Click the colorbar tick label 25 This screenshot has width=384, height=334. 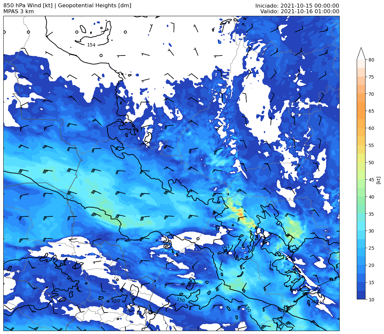click(x=371, y=248)
